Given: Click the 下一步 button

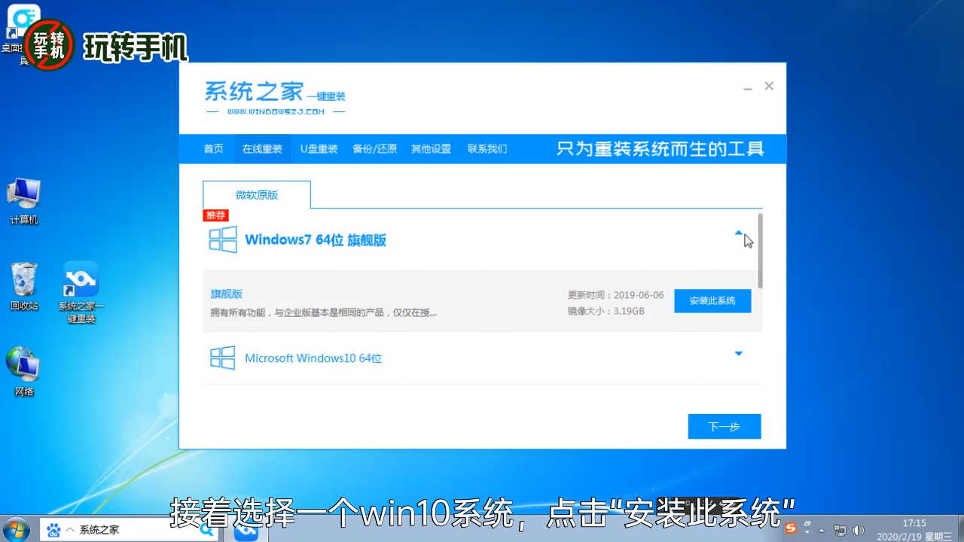Looking at the screenshot, I should (725, 427).
